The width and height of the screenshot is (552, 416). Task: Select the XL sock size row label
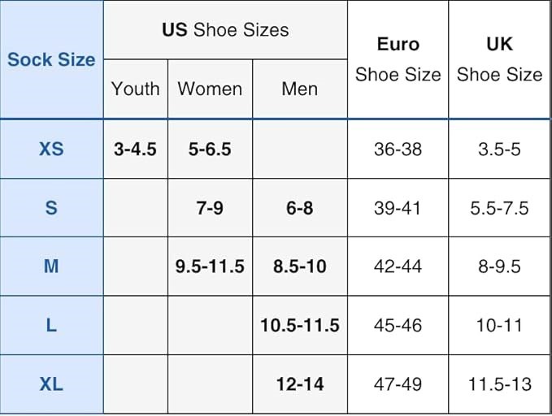pyautogui.click(x=51, y=384)
